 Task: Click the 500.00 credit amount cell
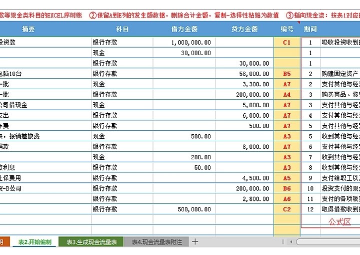pos(244,126)
